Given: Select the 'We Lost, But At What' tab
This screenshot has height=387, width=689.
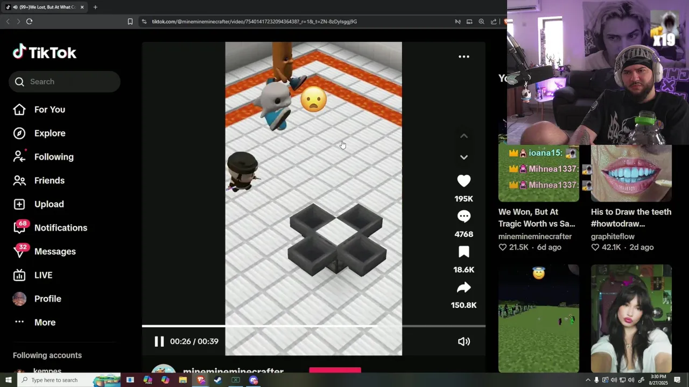Looking at the screenshot, I should [x=46, y=7].
